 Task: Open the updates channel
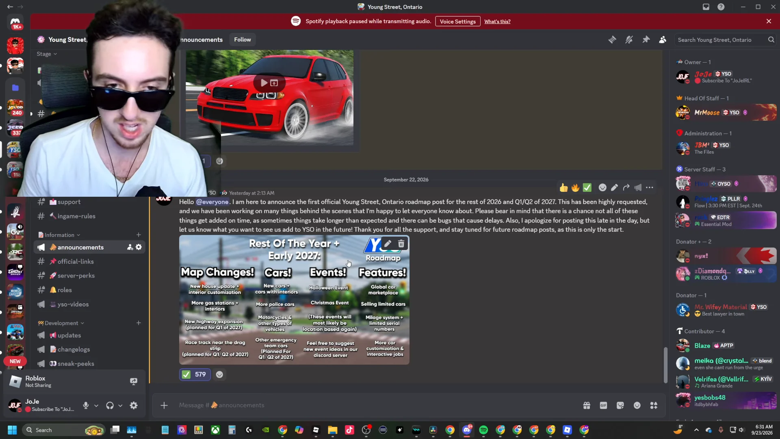pos(89,335)
